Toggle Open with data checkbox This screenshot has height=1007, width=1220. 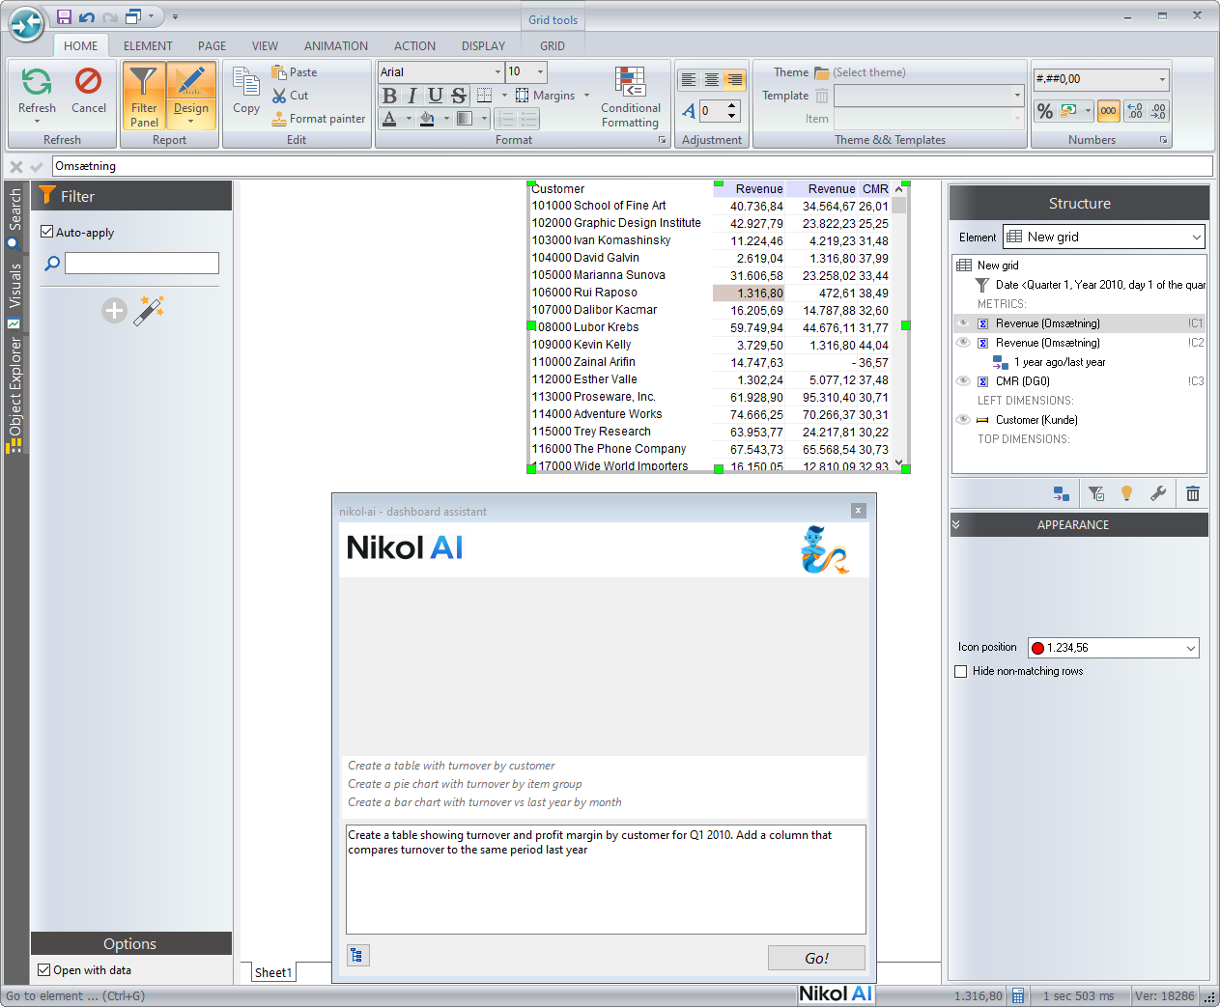[x=43, y=969]
